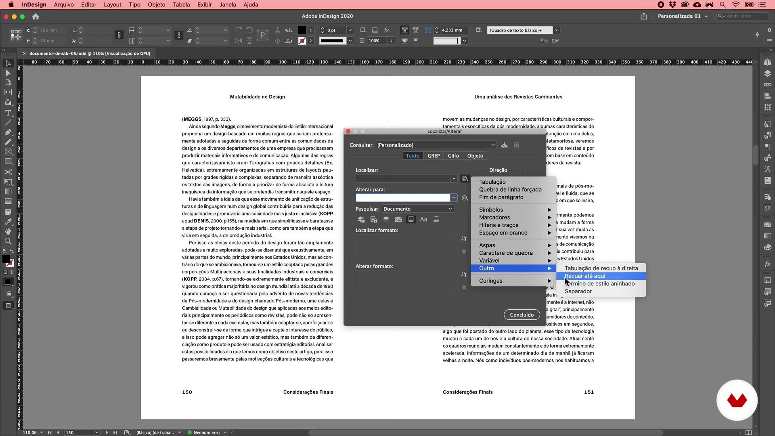Select the Scissors tool
Viewport: 775px width, 436px height.
(8, 172)
